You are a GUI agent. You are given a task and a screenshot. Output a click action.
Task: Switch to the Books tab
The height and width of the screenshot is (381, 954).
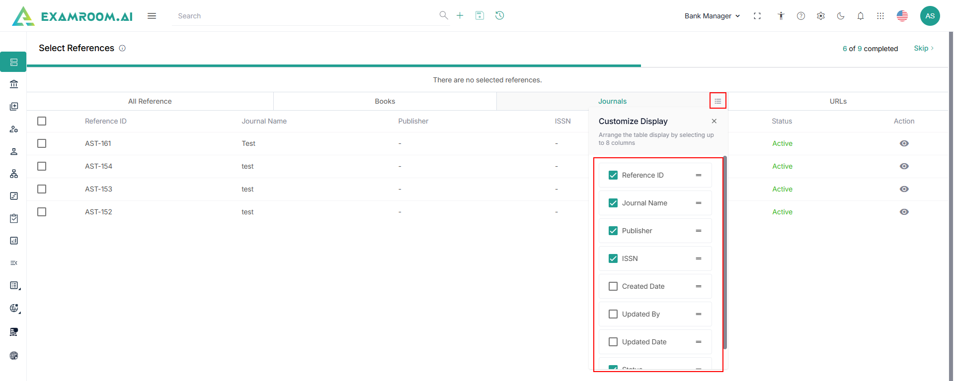click(x=385, y=101)
